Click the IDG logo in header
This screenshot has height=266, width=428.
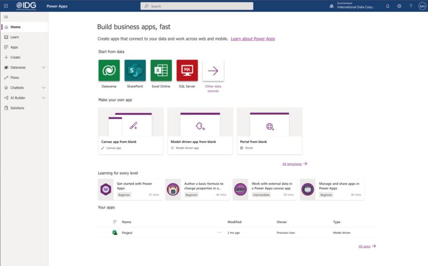click(x=26, y=6)
